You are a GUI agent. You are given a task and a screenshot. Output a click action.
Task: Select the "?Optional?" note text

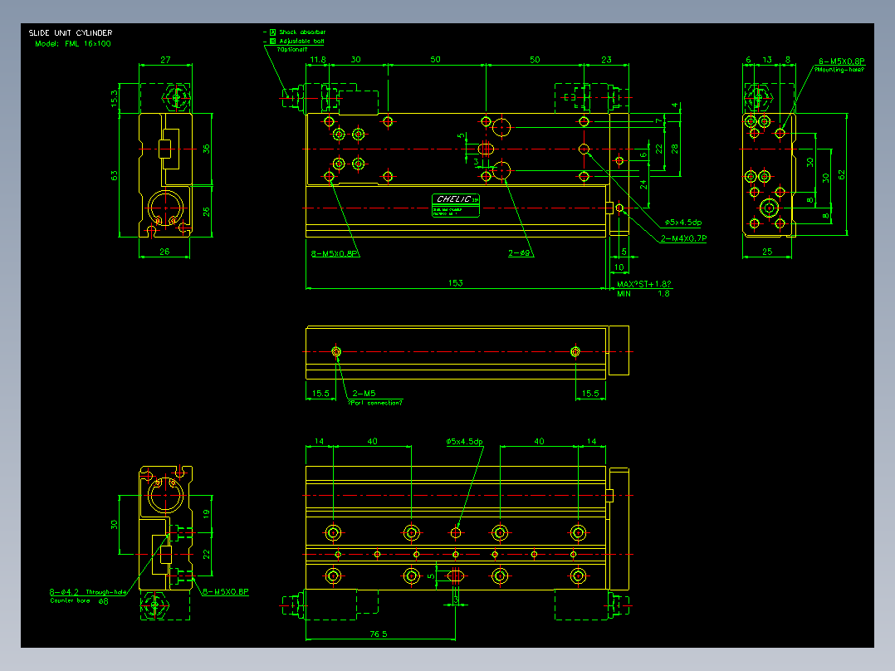[292, 50]
